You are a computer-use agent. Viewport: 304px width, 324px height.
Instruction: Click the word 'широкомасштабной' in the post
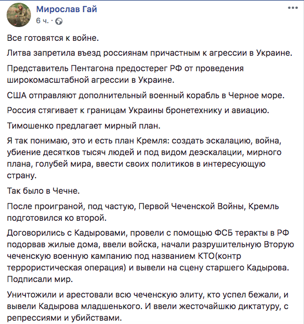[x=48, y=80]
